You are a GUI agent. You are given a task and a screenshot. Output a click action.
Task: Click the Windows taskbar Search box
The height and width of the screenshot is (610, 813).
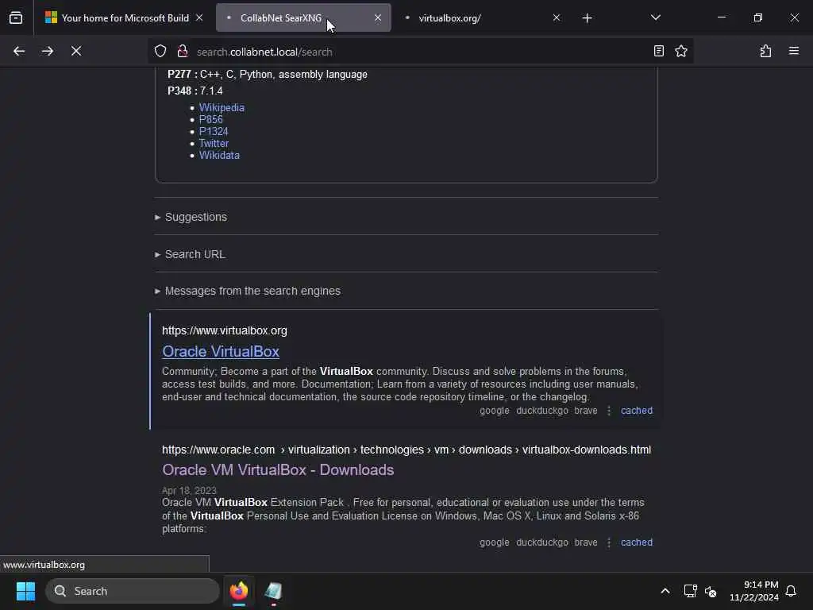[x=133, y=591]
